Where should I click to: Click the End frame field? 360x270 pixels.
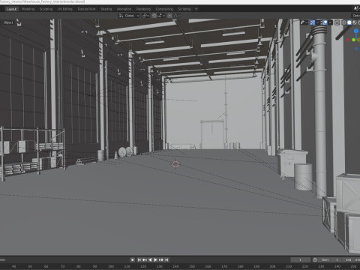(x=352, y=259)
